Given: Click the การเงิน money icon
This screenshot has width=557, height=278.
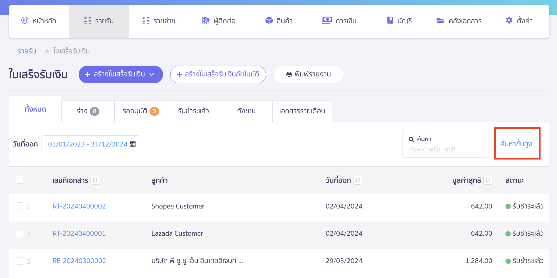Looking at the screenshot, I should coord(327,20).
